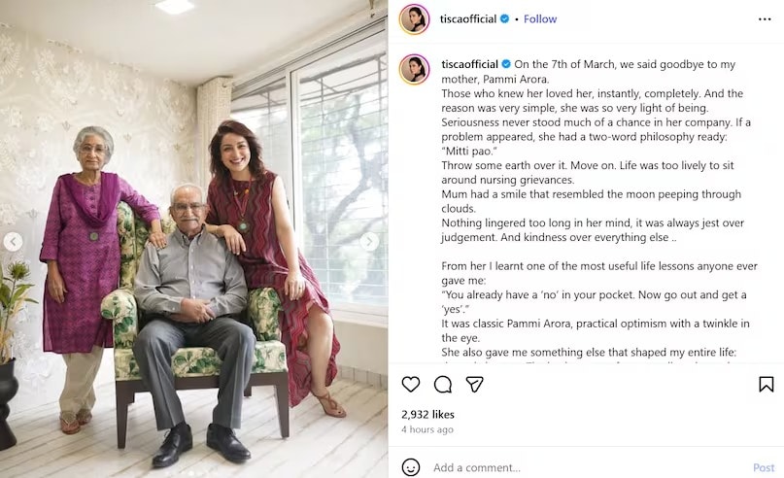784x478 pixels.
Task: Open the tiscaofficial username in the caption
Action: 469,64
